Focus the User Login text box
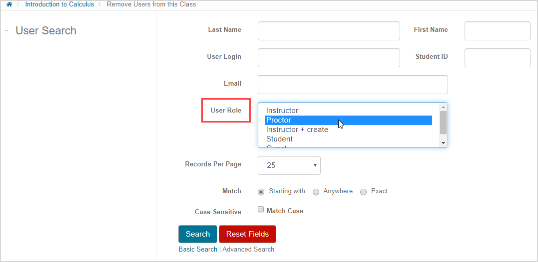The width and height of the screenshot is (538, 262). click(329, 58)
